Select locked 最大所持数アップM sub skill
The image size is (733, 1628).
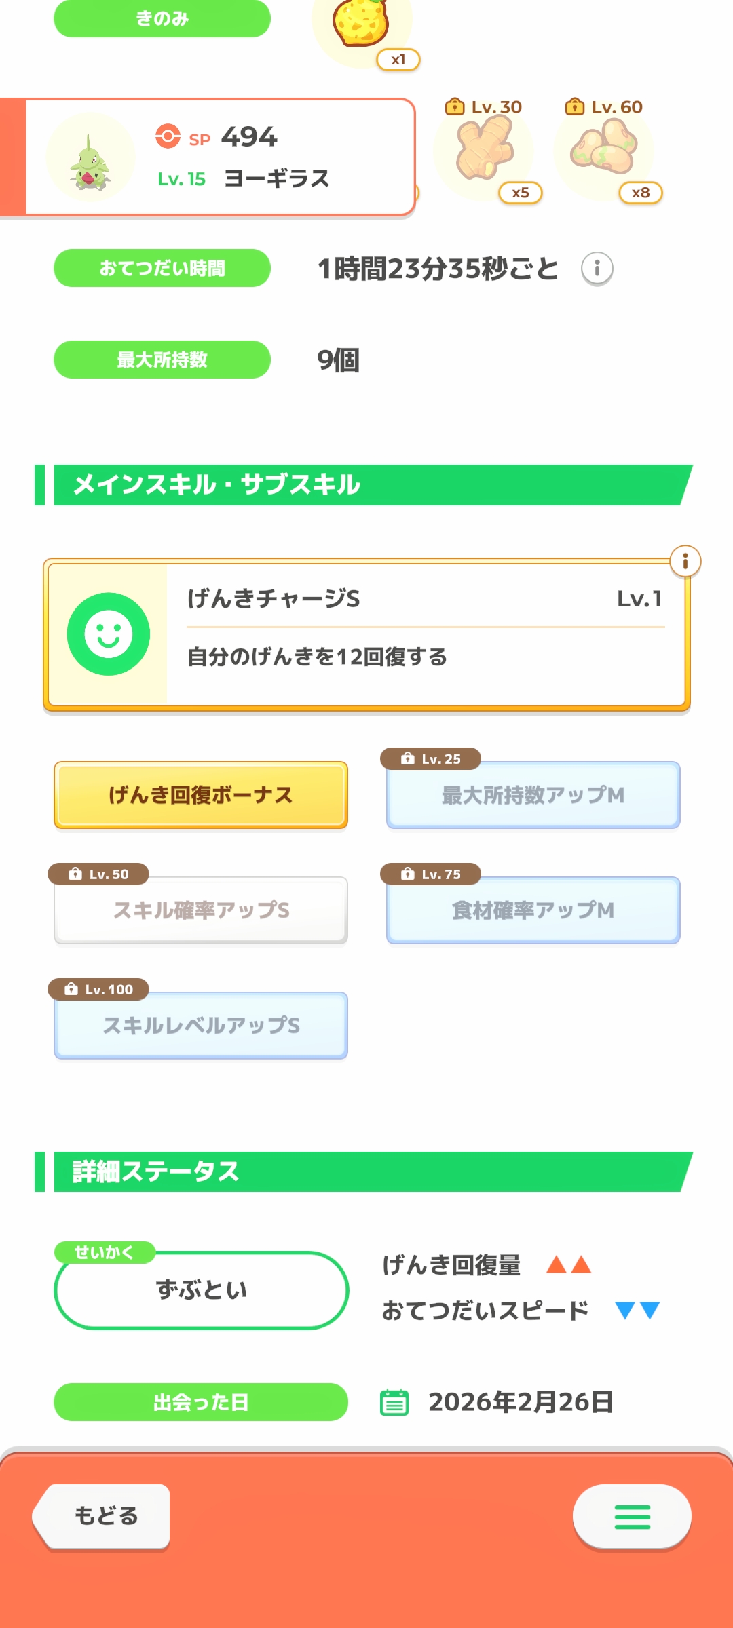(533, 795)
